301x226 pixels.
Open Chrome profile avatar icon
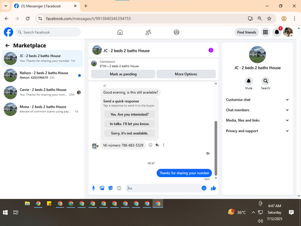pyautogui.click(x=284, y=19)
